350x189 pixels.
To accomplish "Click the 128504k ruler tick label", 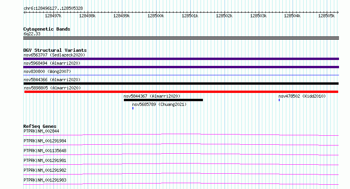I will 292,16.
